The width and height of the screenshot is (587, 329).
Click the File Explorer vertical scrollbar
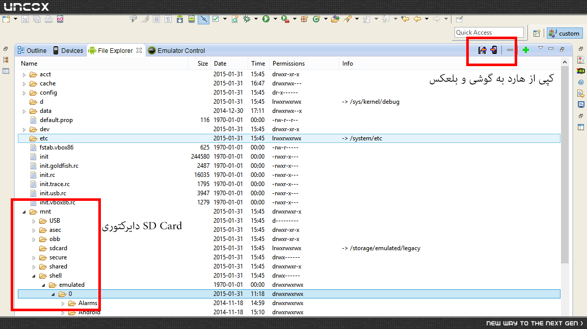[565, 164]
